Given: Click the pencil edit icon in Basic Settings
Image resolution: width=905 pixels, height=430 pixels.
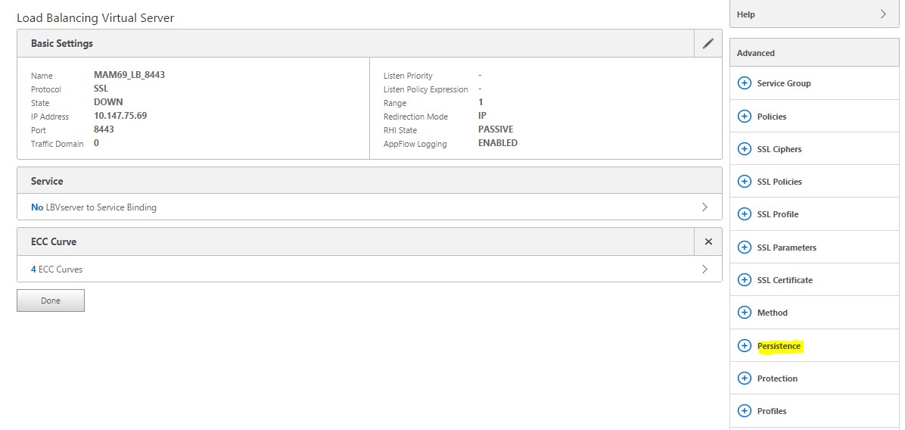Looking at the screenshot, I should tap(708, 44).
